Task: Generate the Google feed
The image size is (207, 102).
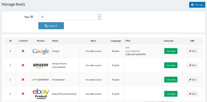Action: [x=171, y=51]
